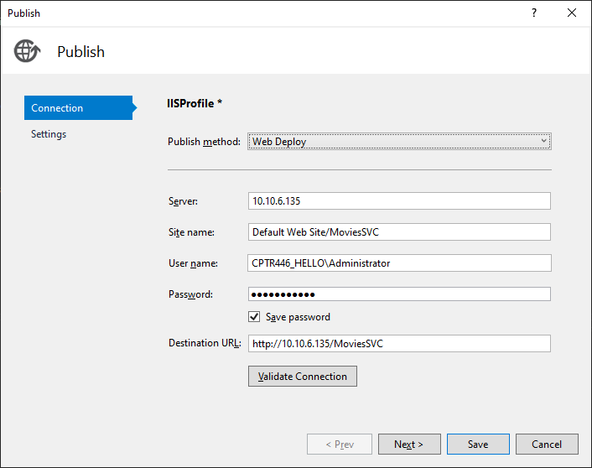Click the IISProfile heading text

pyautogui.click(x=195, y=104)
